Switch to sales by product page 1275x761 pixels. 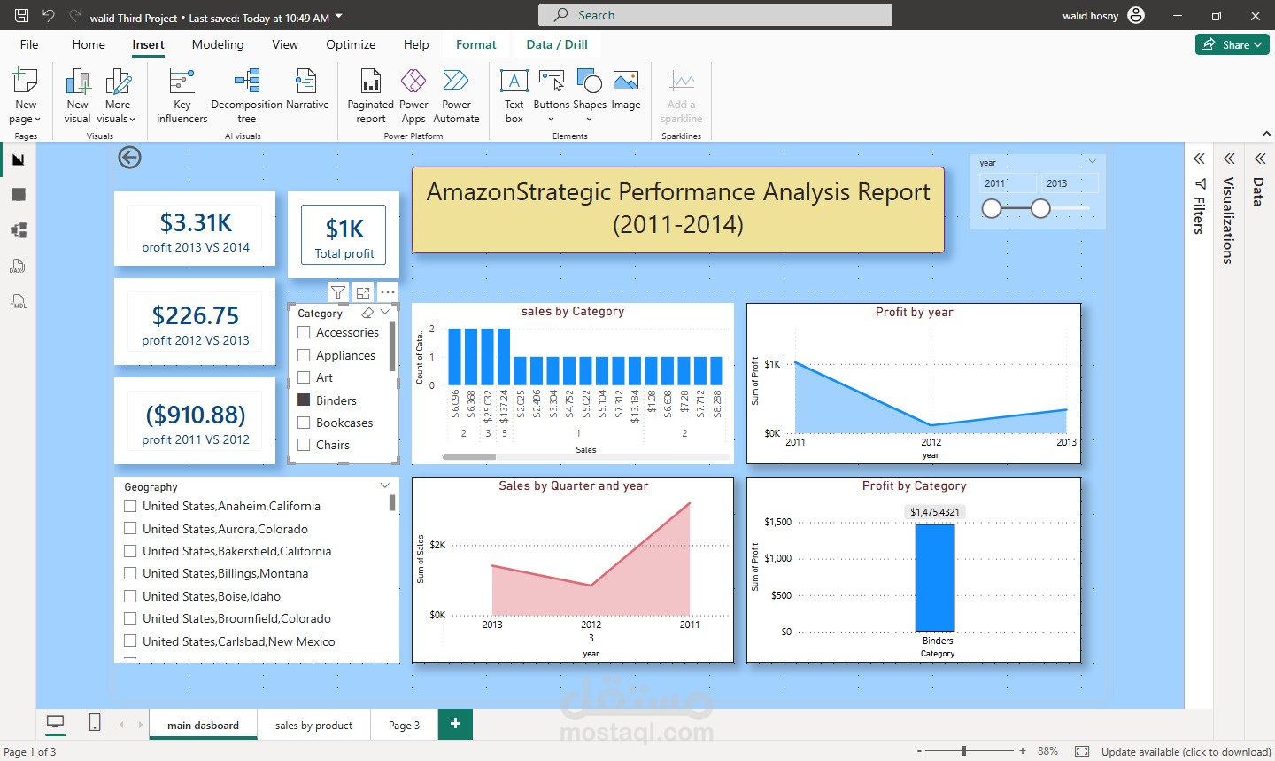313,725
